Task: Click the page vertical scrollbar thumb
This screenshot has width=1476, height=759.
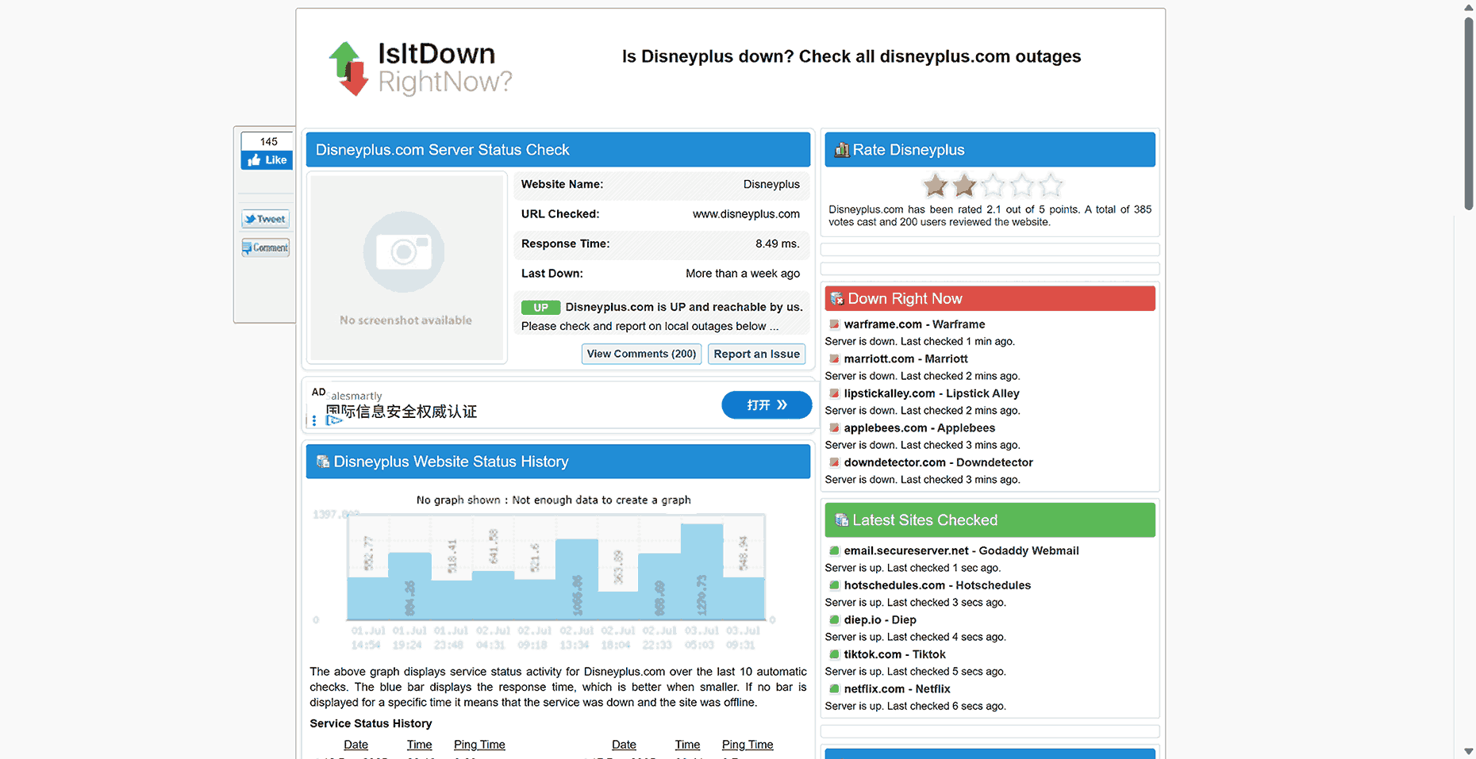Action: coord(1469,111)
